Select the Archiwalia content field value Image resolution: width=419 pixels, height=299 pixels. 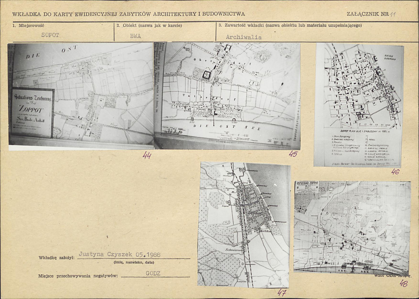244,37
